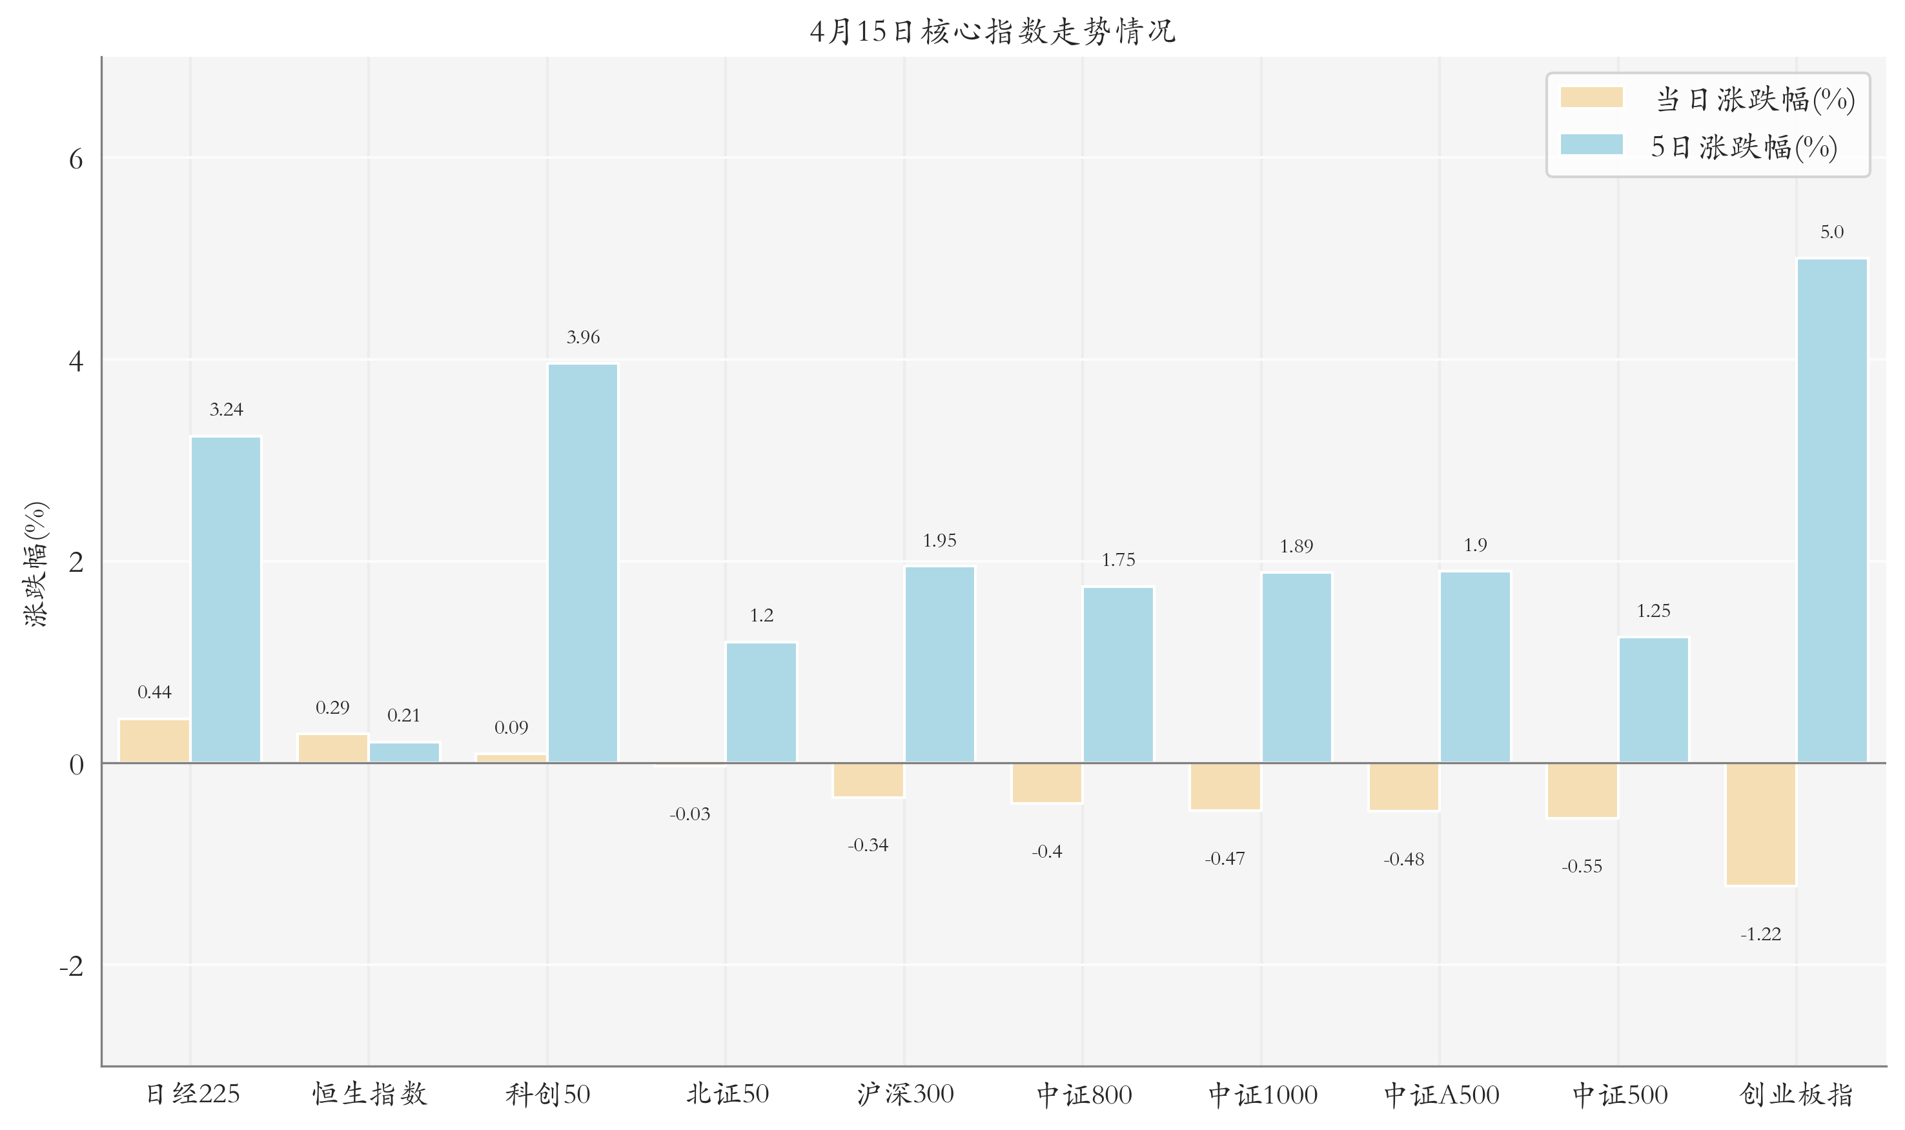Click the y-axis label 涨跌幅(%)
Viewport: 1905px width, 1130px height.
(36, 563)
